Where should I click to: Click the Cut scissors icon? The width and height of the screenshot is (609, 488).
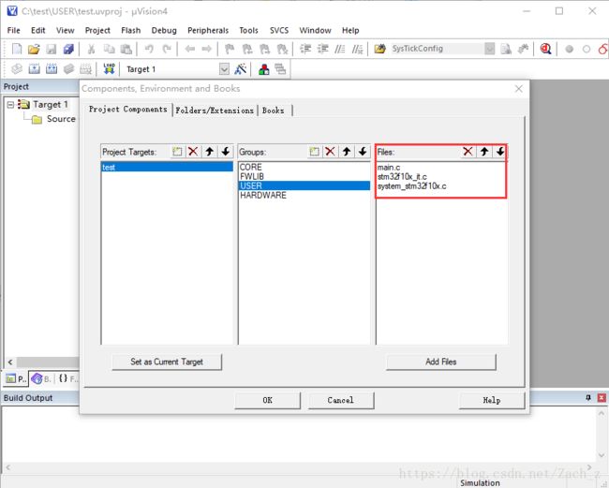click(x=91, y=49)
